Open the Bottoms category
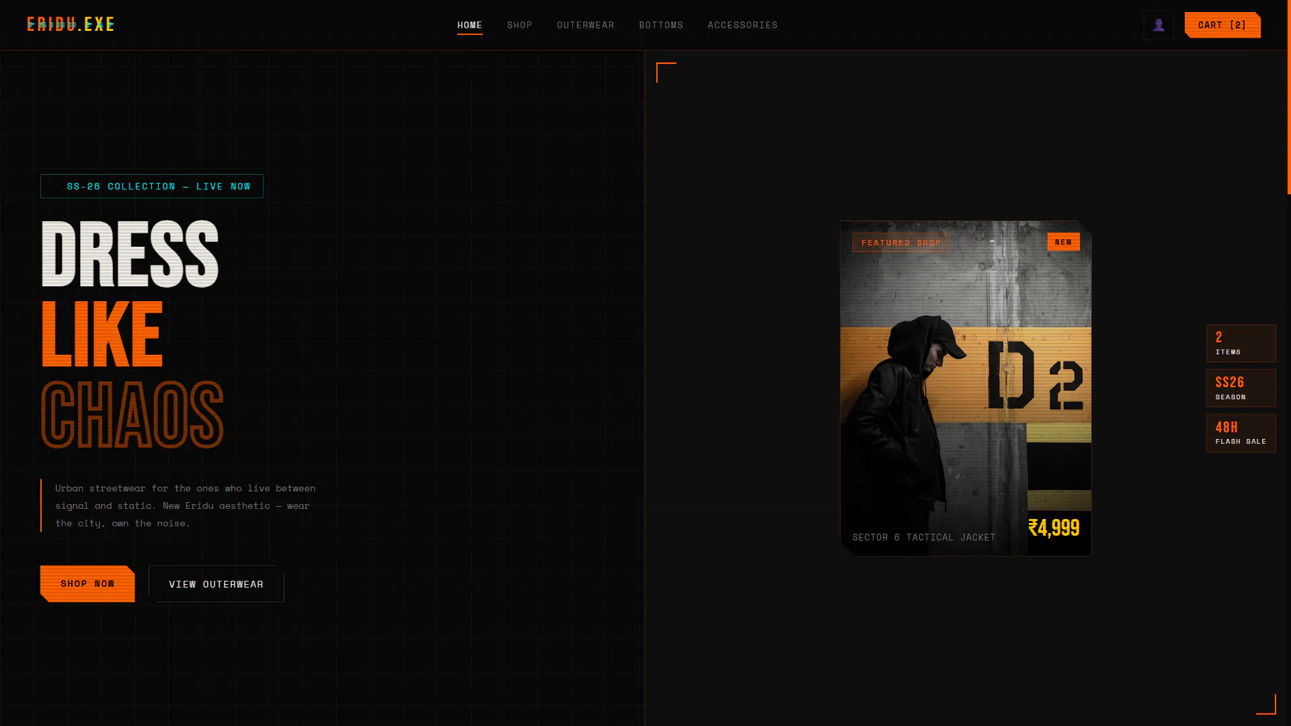This screenshot has width=1291, height=726. click(661, 25)
